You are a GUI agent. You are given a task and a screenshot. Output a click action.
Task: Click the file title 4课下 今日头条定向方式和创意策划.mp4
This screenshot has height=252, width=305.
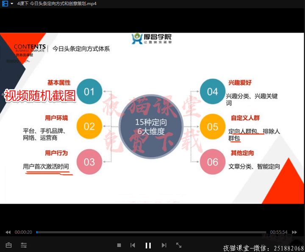point(57,3)
